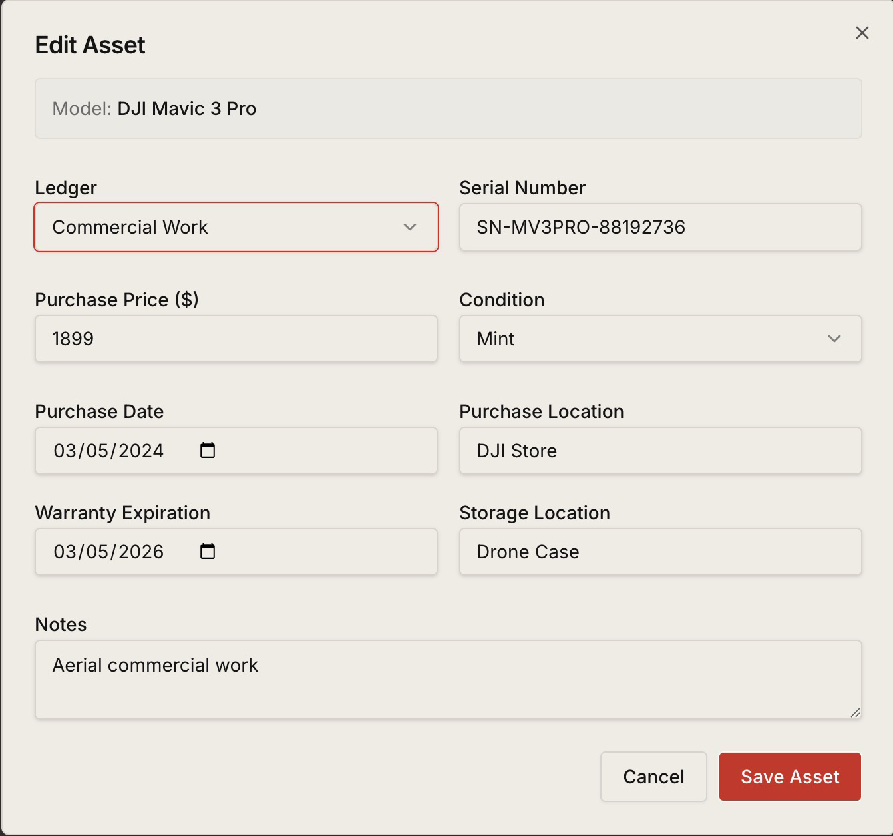Click the Warranty Expiration value 03/05/2026
This screenshot has height=836, width=893.
click(108, 552)
